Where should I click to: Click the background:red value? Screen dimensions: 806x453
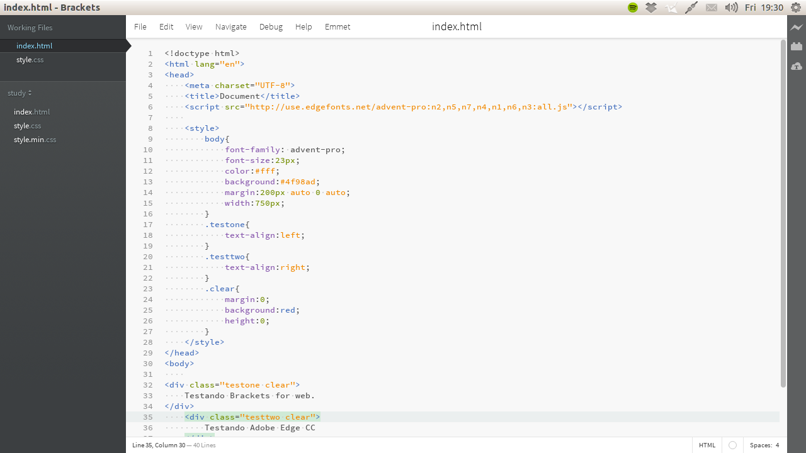[288, 310]
